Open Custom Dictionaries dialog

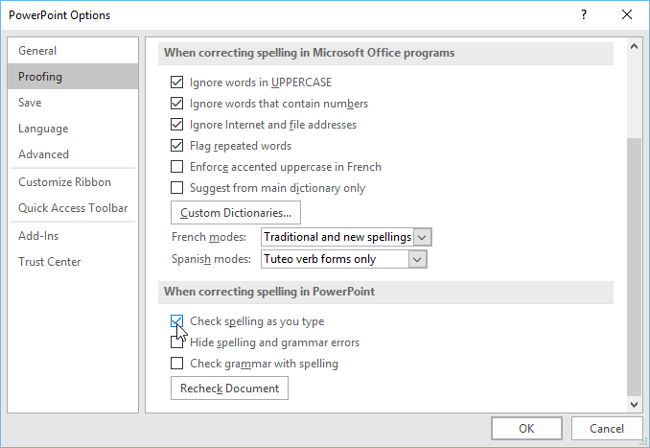[x=236, y=213]
